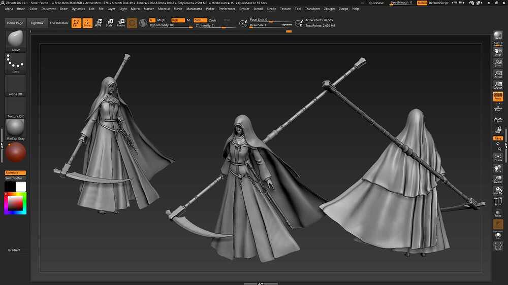Viewport: 508px width, 285px height.
Task: Toggle the Xyz rotation button
Action: [x=498, y=138]
